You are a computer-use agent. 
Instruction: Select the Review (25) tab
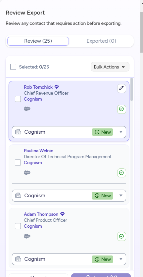pos(38,41)
